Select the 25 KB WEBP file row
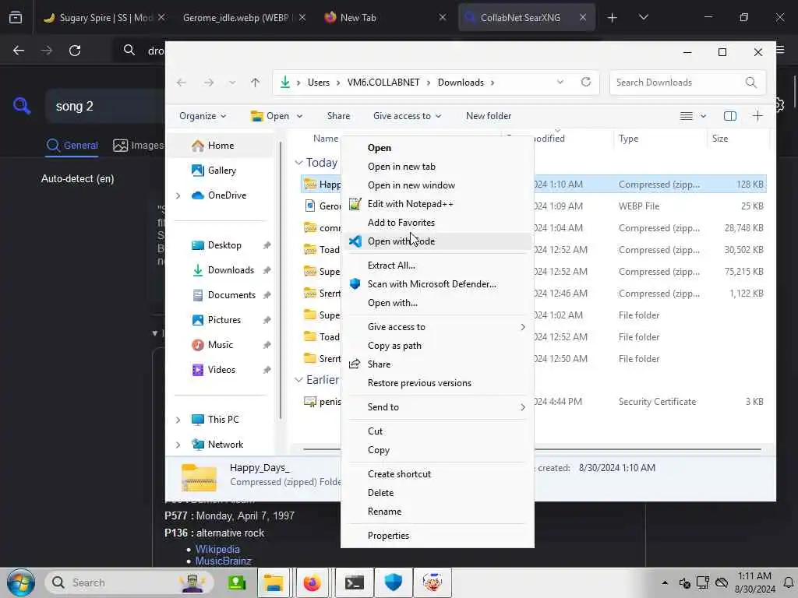Viewport: 798px width, 598px height. [533, 206]
